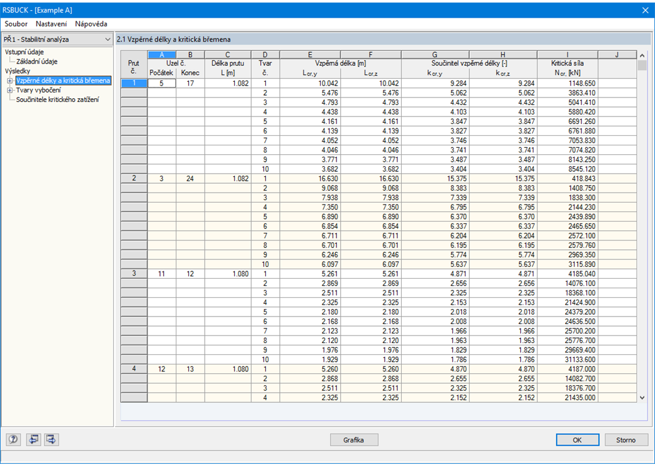
Task: Click critical force cell 4187.000
Action: coord(567,369)
